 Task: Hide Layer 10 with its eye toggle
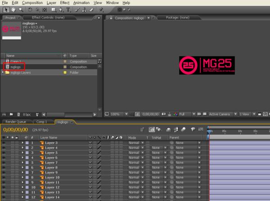3,178
